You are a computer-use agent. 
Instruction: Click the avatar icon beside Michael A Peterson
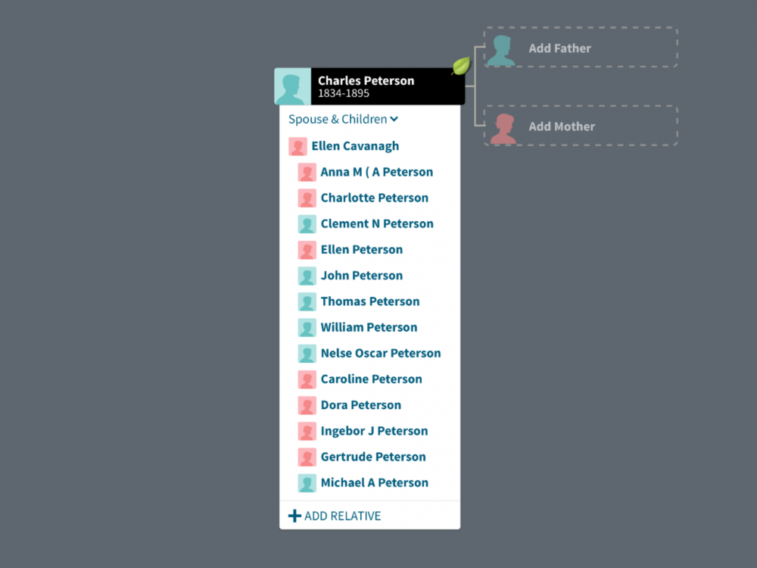pyautogui.click(x=307, y=483)
